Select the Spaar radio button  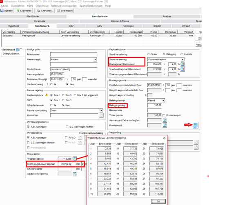point(149,54)
